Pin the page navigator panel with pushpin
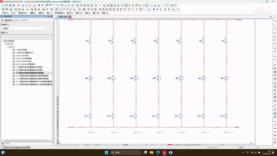Viewport: 277px width, 156px height. point(49,16)
